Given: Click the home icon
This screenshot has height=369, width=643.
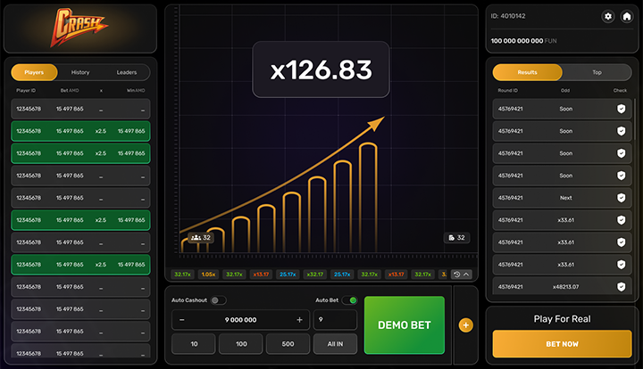Looking at the screenshot, I should pos(627,16).
